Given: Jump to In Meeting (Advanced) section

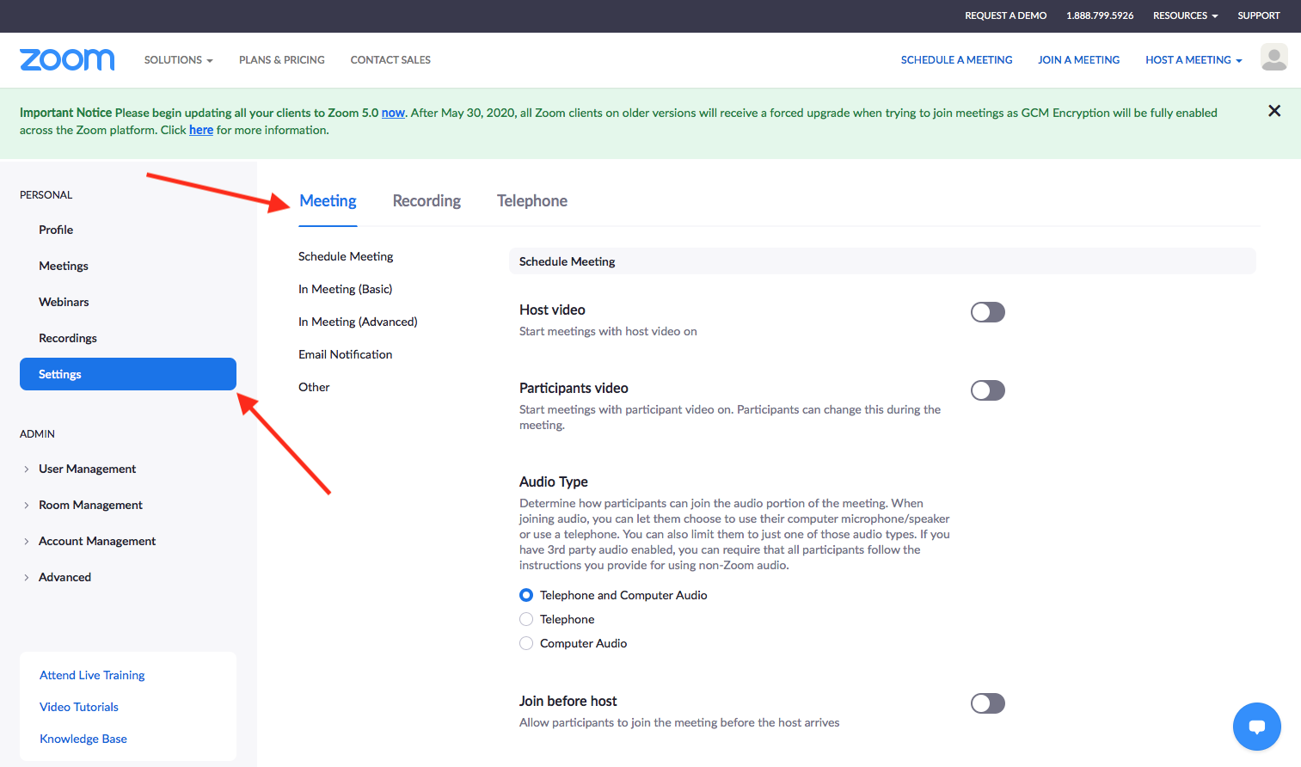Looking at the screenshot, I should 358,322.
